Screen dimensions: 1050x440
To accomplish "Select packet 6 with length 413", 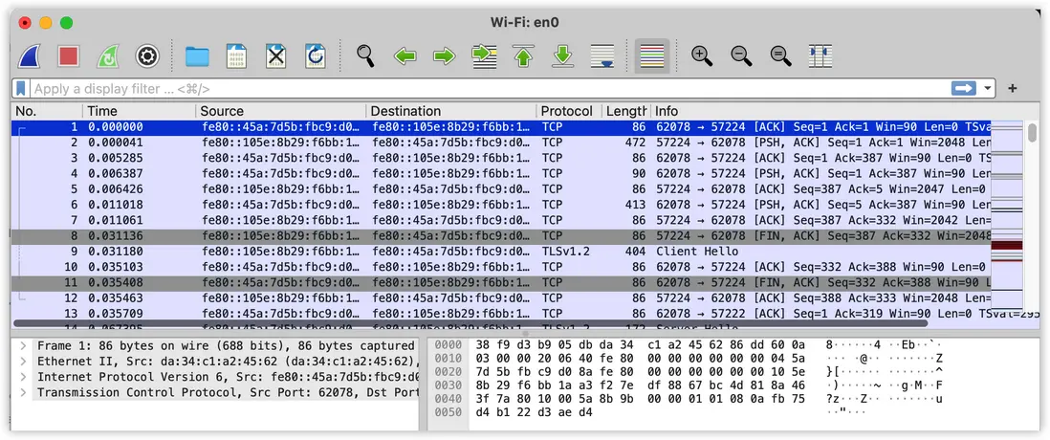I will tap(501, 205).
